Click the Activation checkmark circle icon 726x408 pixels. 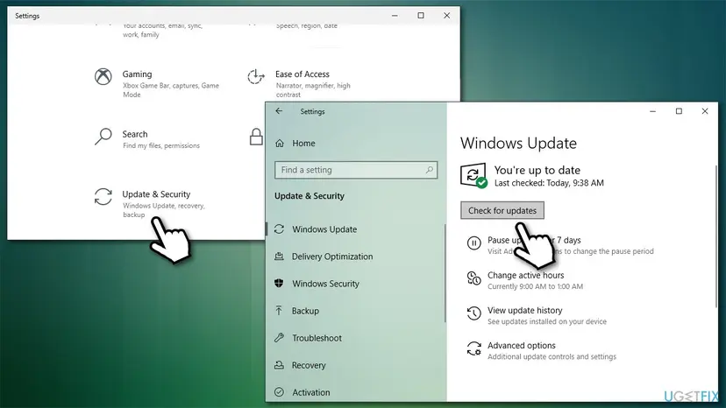point(279,392)
